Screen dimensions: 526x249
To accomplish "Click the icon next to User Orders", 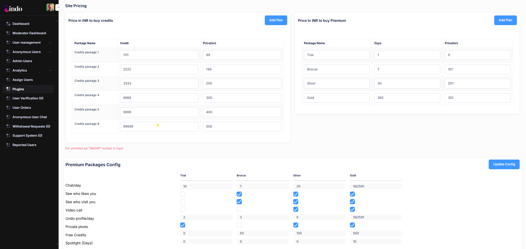I will point(8,108).
